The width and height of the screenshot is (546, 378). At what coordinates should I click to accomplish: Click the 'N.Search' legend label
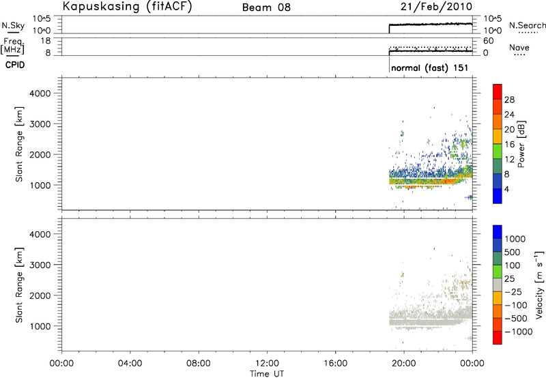point(528,25)
